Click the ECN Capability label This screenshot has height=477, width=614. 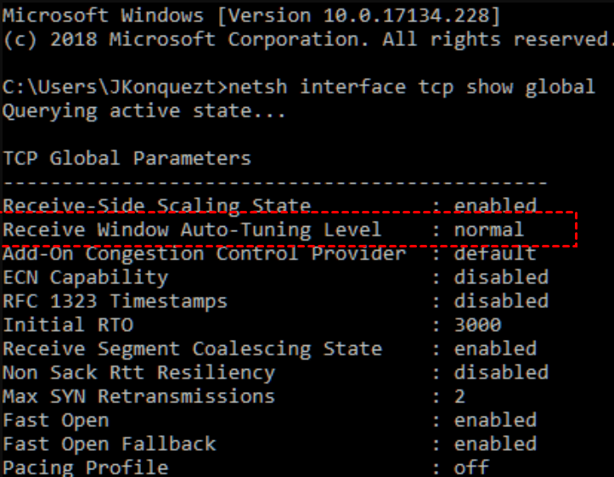click(x=86, y=277)
